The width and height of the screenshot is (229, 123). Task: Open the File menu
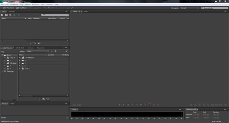pyautogui.click(x=2, y=5)
